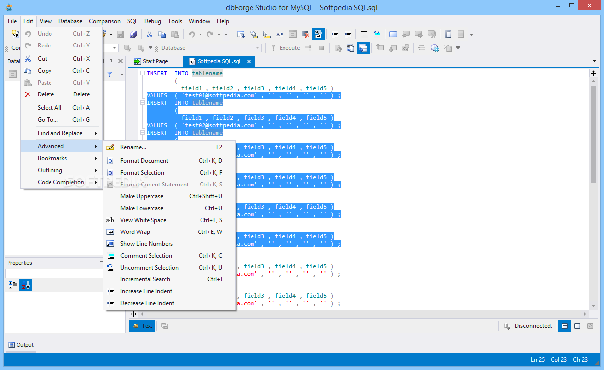Choose Select All in Edit menu
This screenshot has width=604, height=370.
coord(62,108)
